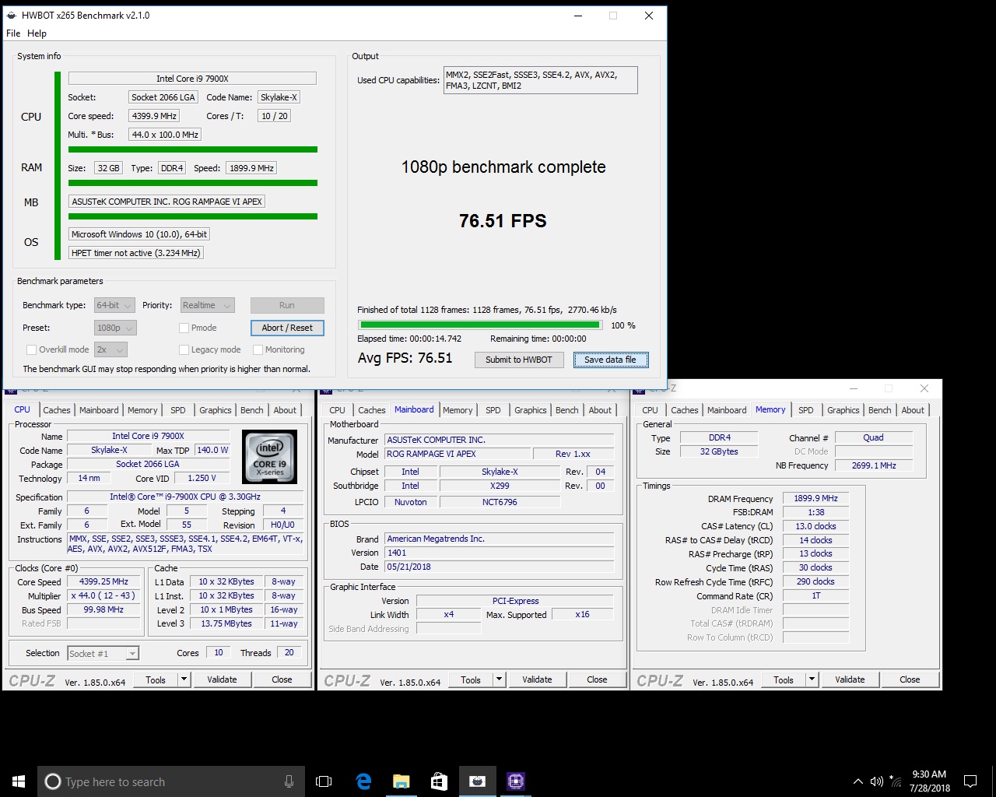Launch Microsoft Edge from the taskbar
Screen dimensions: 996x797
pyautogui.click(x=363, y=781)
